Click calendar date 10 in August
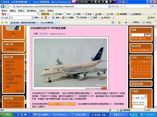 tap(132, 69)
